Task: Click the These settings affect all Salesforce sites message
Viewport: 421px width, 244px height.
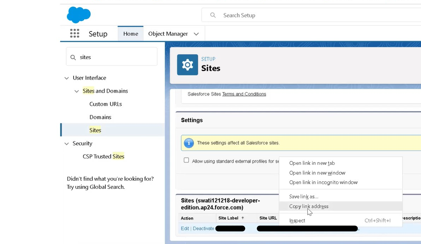Action: tap(238, 143)
